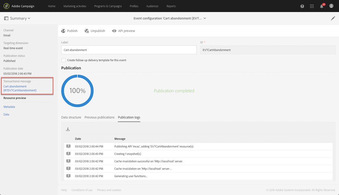Click the 100% publication progress ring
Screen dimensions: 339x195
(77, 91)
